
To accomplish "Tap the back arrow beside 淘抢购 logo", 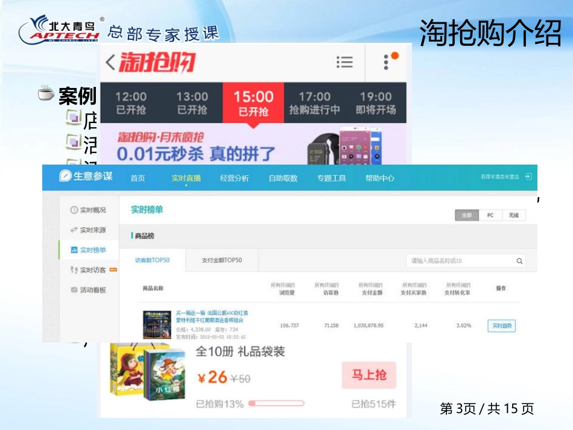I will 110,63.
